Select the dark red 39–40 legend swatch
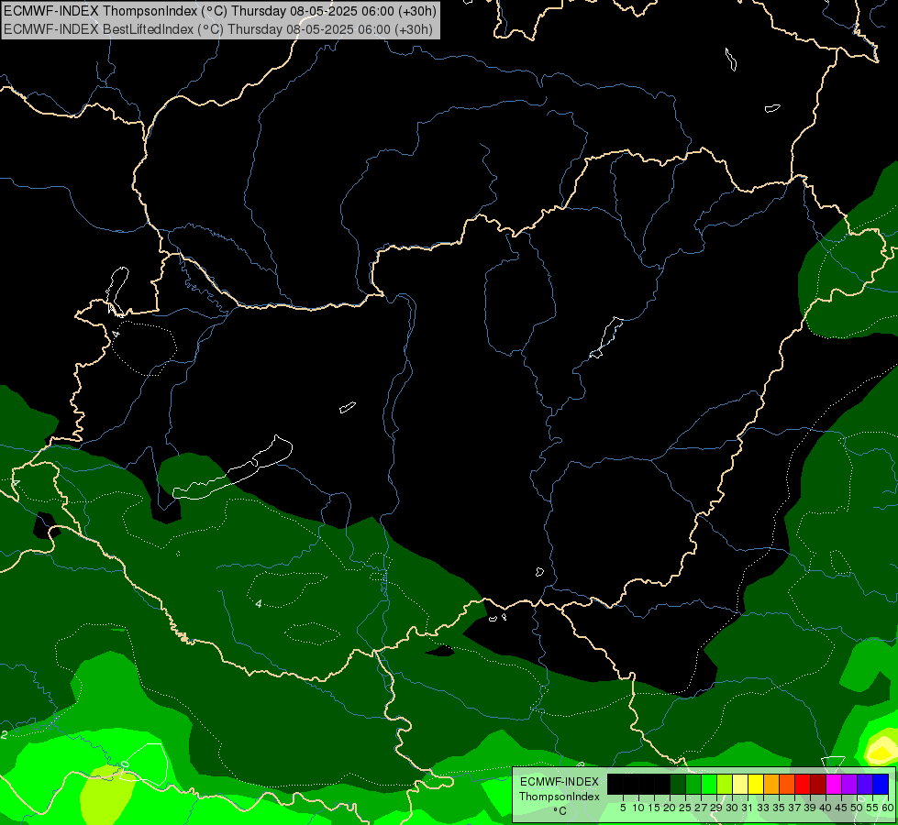Viewport: 898px width, 825px height. point(818,784)
